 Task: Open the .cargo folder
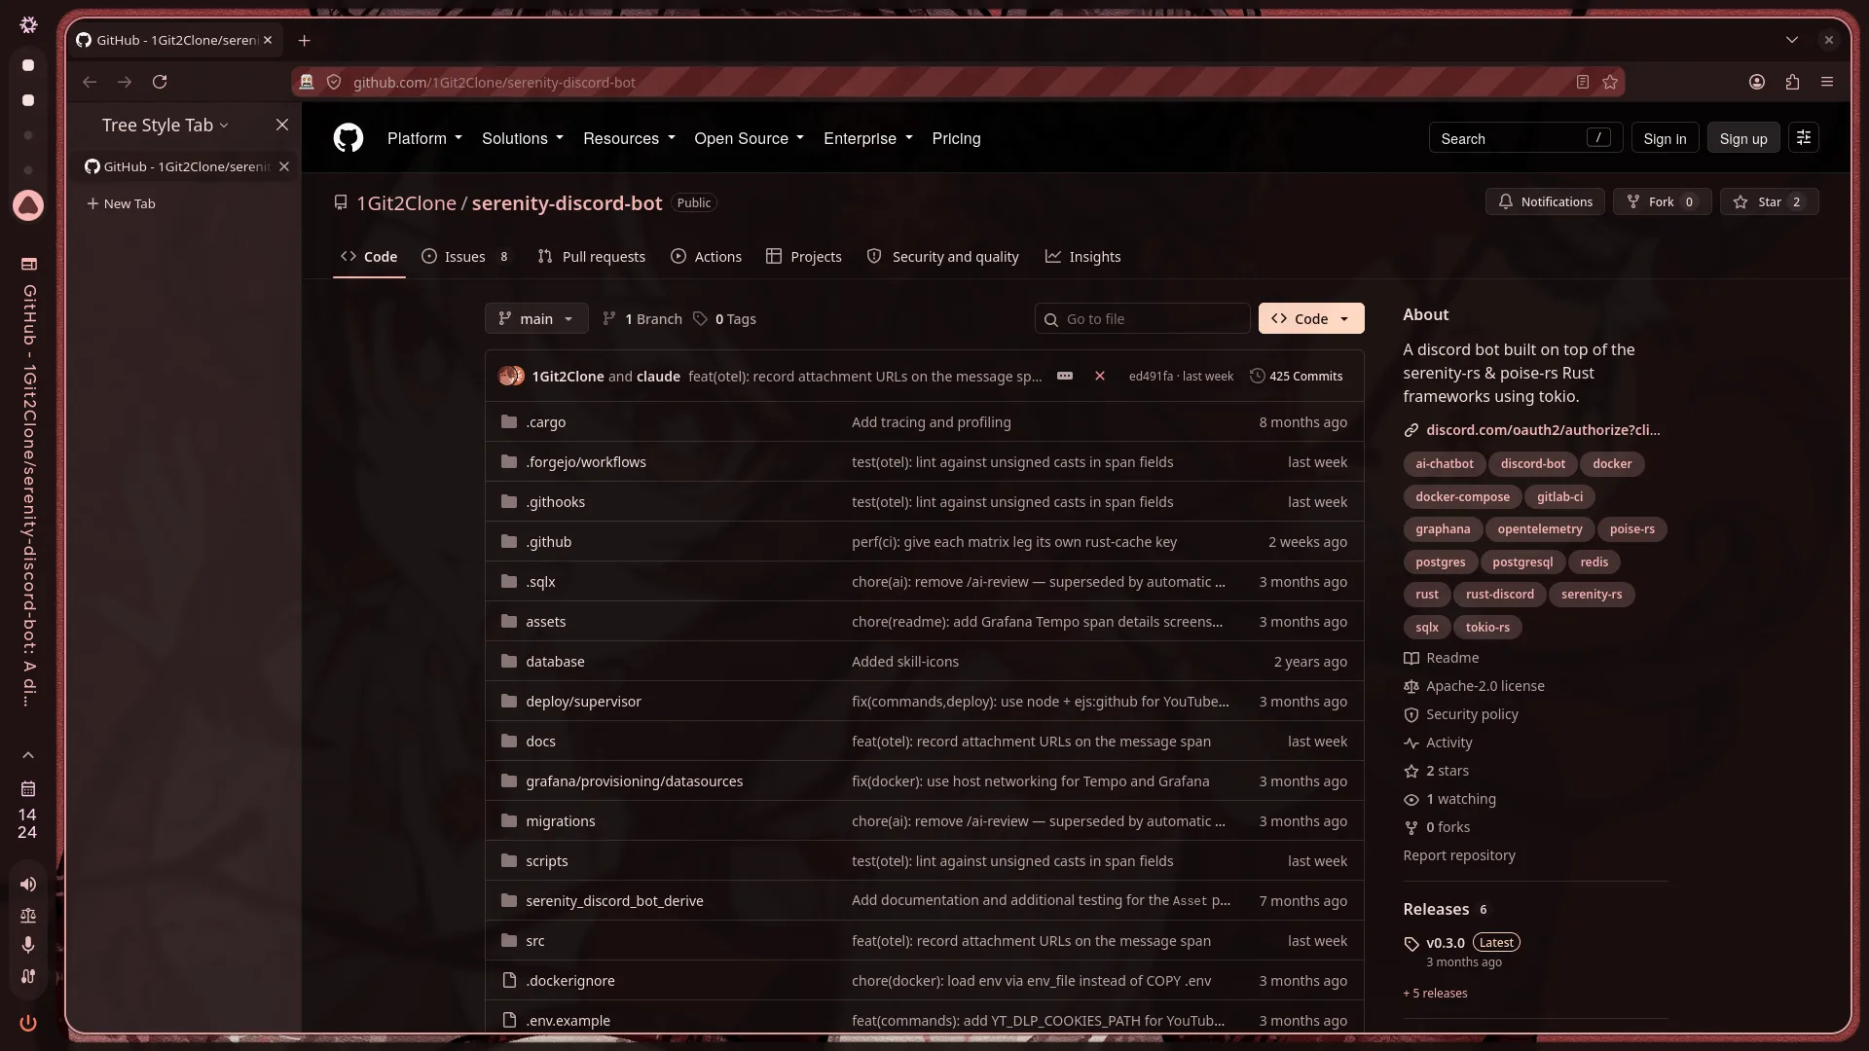pos(545,421)
